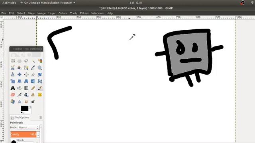Select the Paths tool
This screenshot has width=255, height=143.
click(x=26, y=68)
